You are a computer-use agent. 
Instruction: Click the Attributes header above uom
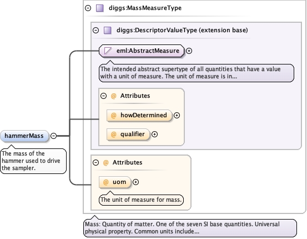pos(127,162)
